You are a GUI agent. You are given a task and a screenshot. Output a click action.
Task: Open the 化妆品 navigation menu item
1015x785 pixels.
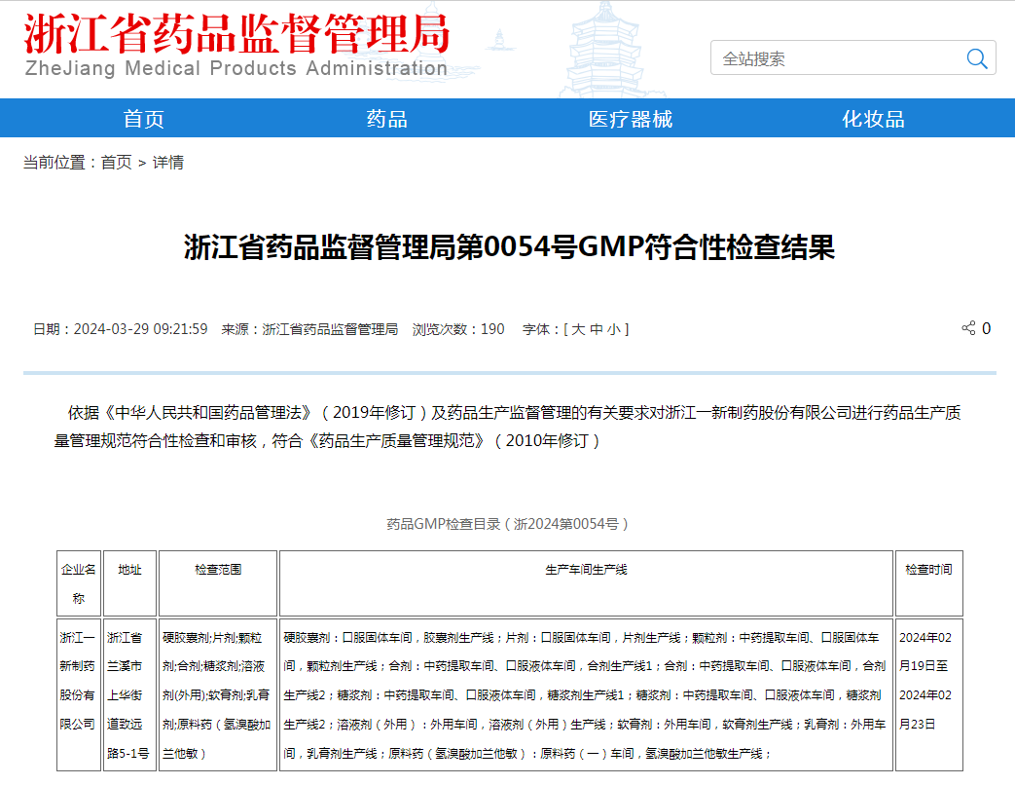(873, 119)
